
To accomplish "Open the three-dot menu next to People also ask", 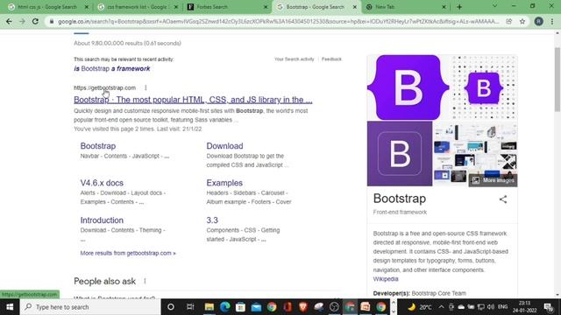I will coord(145,281).
